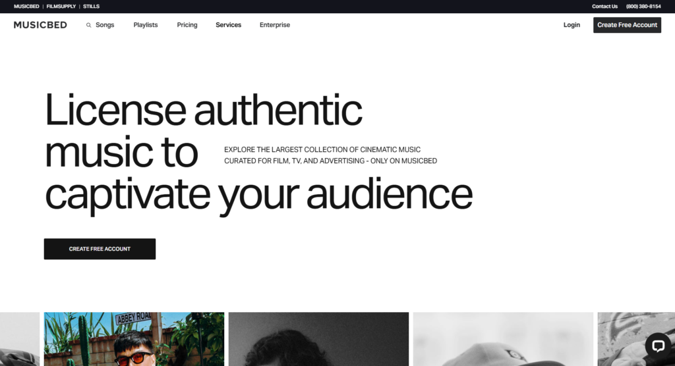Open the MUSICBED link in the top bar
The width and height of the screenshot is (675, 366).
[x=26, y=7]
